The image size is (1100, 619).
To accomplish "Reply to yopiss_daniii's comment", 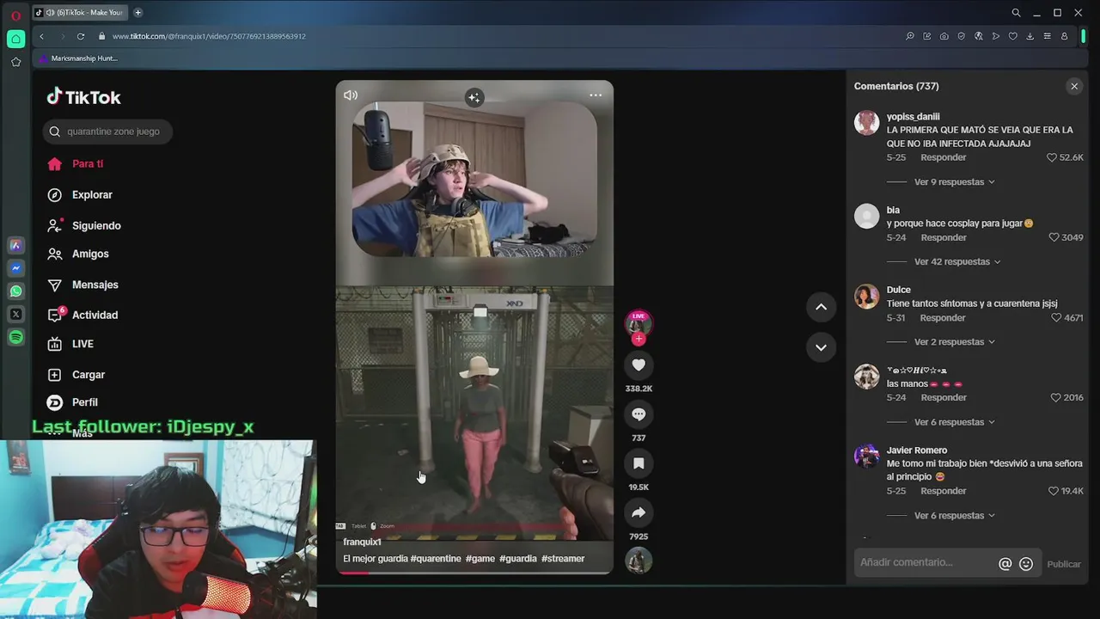I will coord(944,157).
